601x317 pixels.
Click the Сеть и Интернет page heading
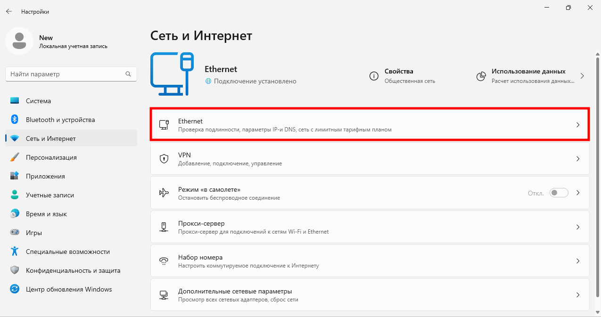click(201, 35)
